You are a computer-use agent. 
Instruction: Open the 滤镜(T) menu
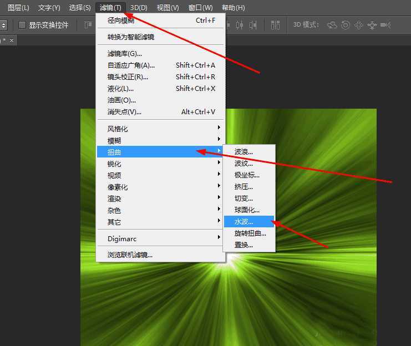coord(110,8)
